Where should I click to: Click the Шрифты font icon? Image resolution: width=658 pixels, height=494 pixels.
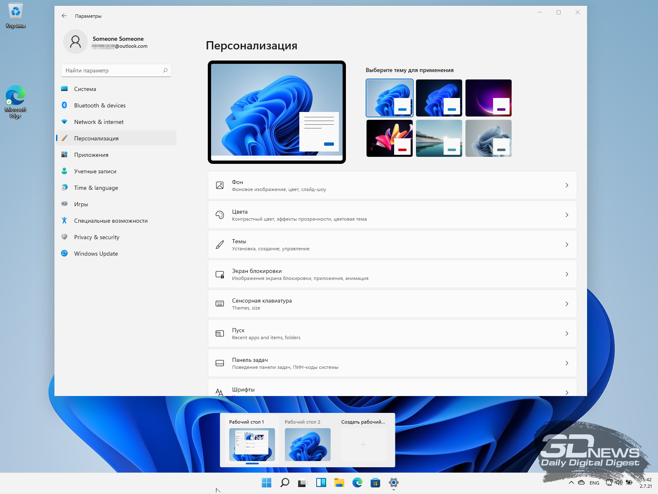point(220,392)
